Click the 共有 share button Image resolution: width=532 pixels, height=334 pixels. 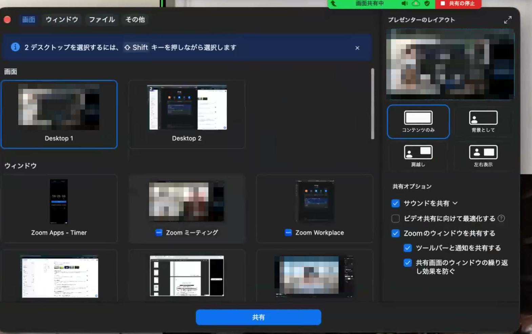(258, 317)
